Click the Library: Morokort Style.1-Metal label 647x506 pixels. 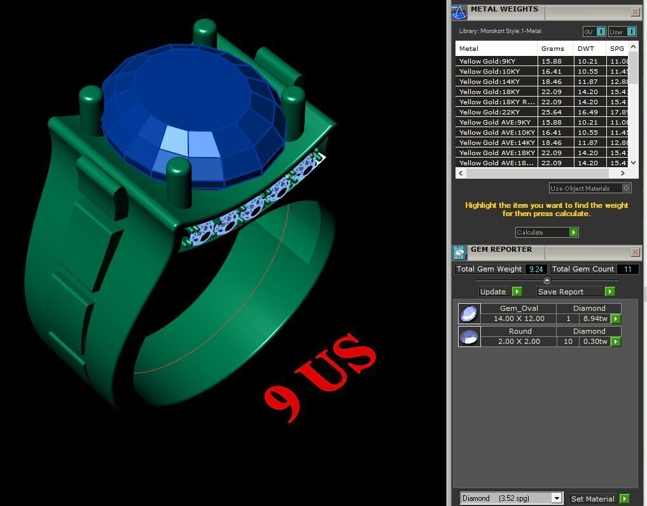point(500,31)
